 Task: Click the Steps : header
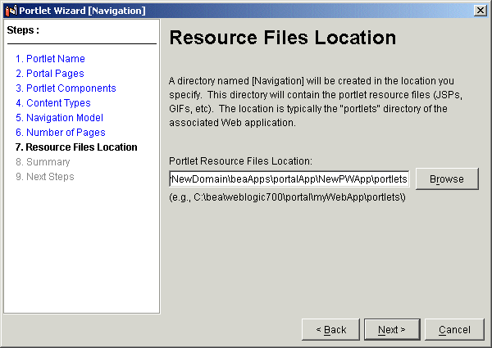tap(23, 30)
